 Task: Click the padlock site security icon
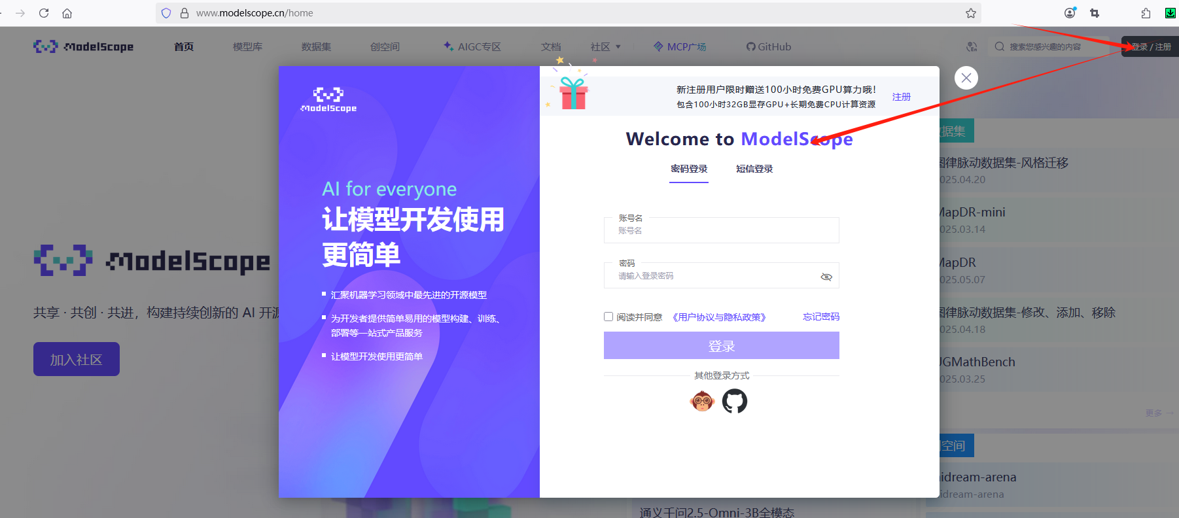(x=185, y=13)
